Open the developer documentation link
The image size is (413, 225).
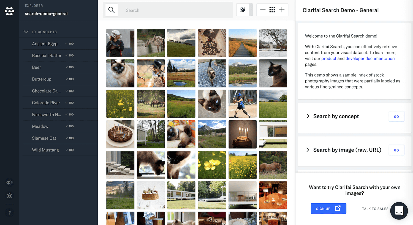click(x=370, y=59)
